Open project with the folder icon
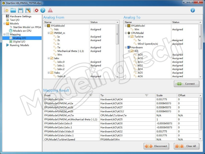Viewport: 205px width, 154px height. pyautogui.click(x=13, y=10)
